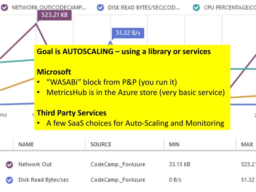Select the Disk Read Bytes/sec metric name
This screenshot has width=256, height=192.
pyautogui.click(x=43, y=180)
